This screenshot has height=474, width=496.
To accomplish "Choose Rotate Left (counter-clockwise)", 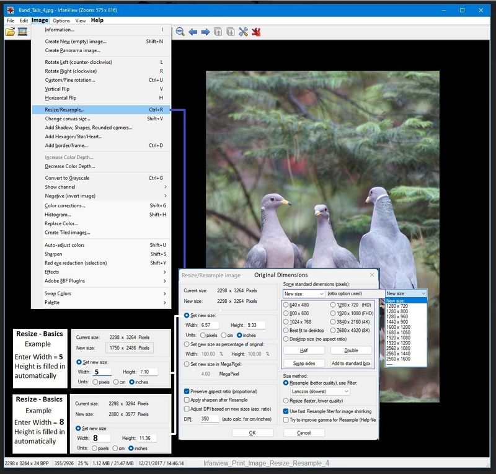I will (101, 62).
